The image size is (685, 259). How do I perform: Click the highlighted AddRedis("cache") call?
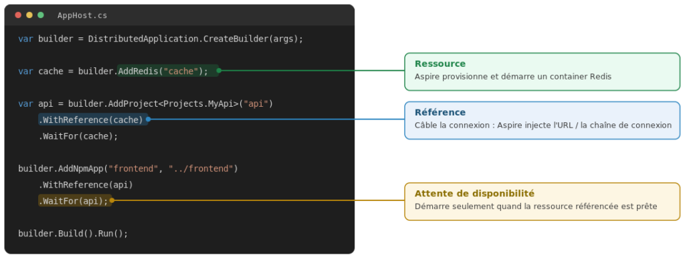tap(168, 71)
